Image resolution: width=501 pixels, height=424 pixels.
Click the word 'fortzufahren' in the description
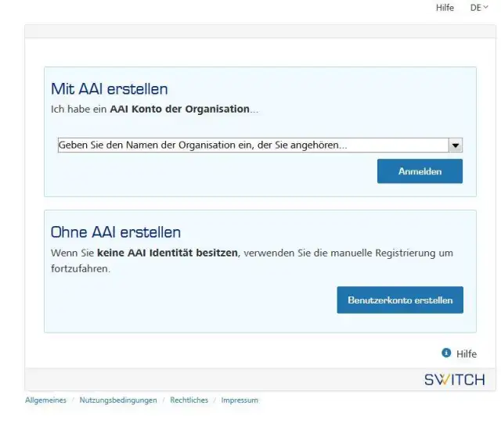click(x=80, y=268)
